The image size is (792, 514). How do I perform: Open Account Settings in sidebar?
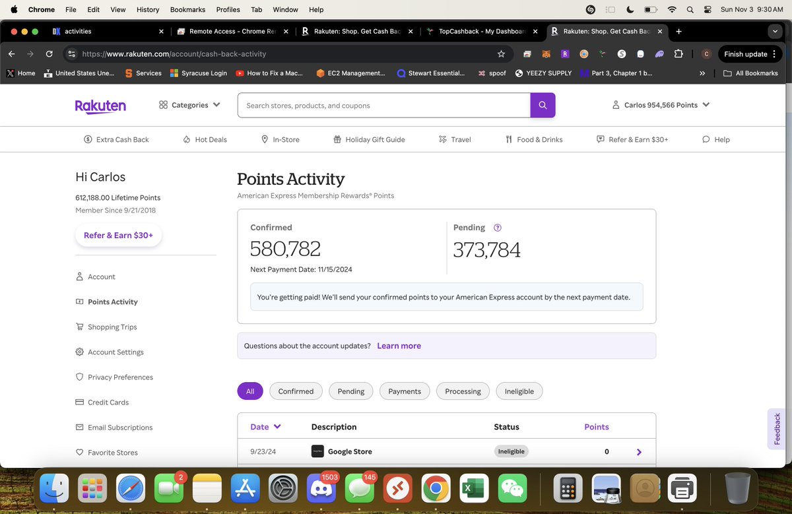click(x=110, y=352)
